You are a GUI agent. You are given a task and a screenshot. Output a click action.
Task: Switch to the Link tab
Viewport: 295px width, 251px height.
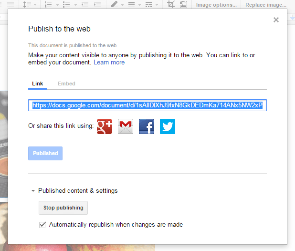[37, 84]
